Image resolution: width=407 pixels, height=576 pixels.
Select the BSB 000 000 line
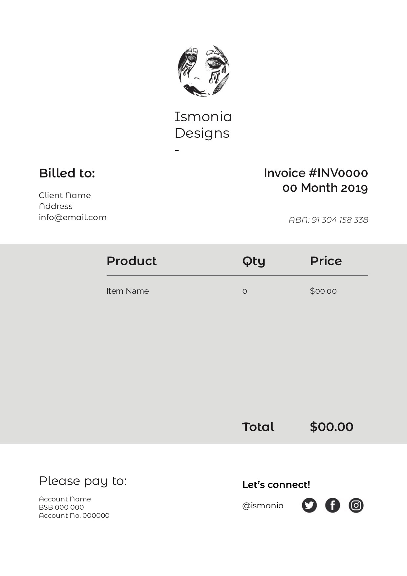click(61, 507)
